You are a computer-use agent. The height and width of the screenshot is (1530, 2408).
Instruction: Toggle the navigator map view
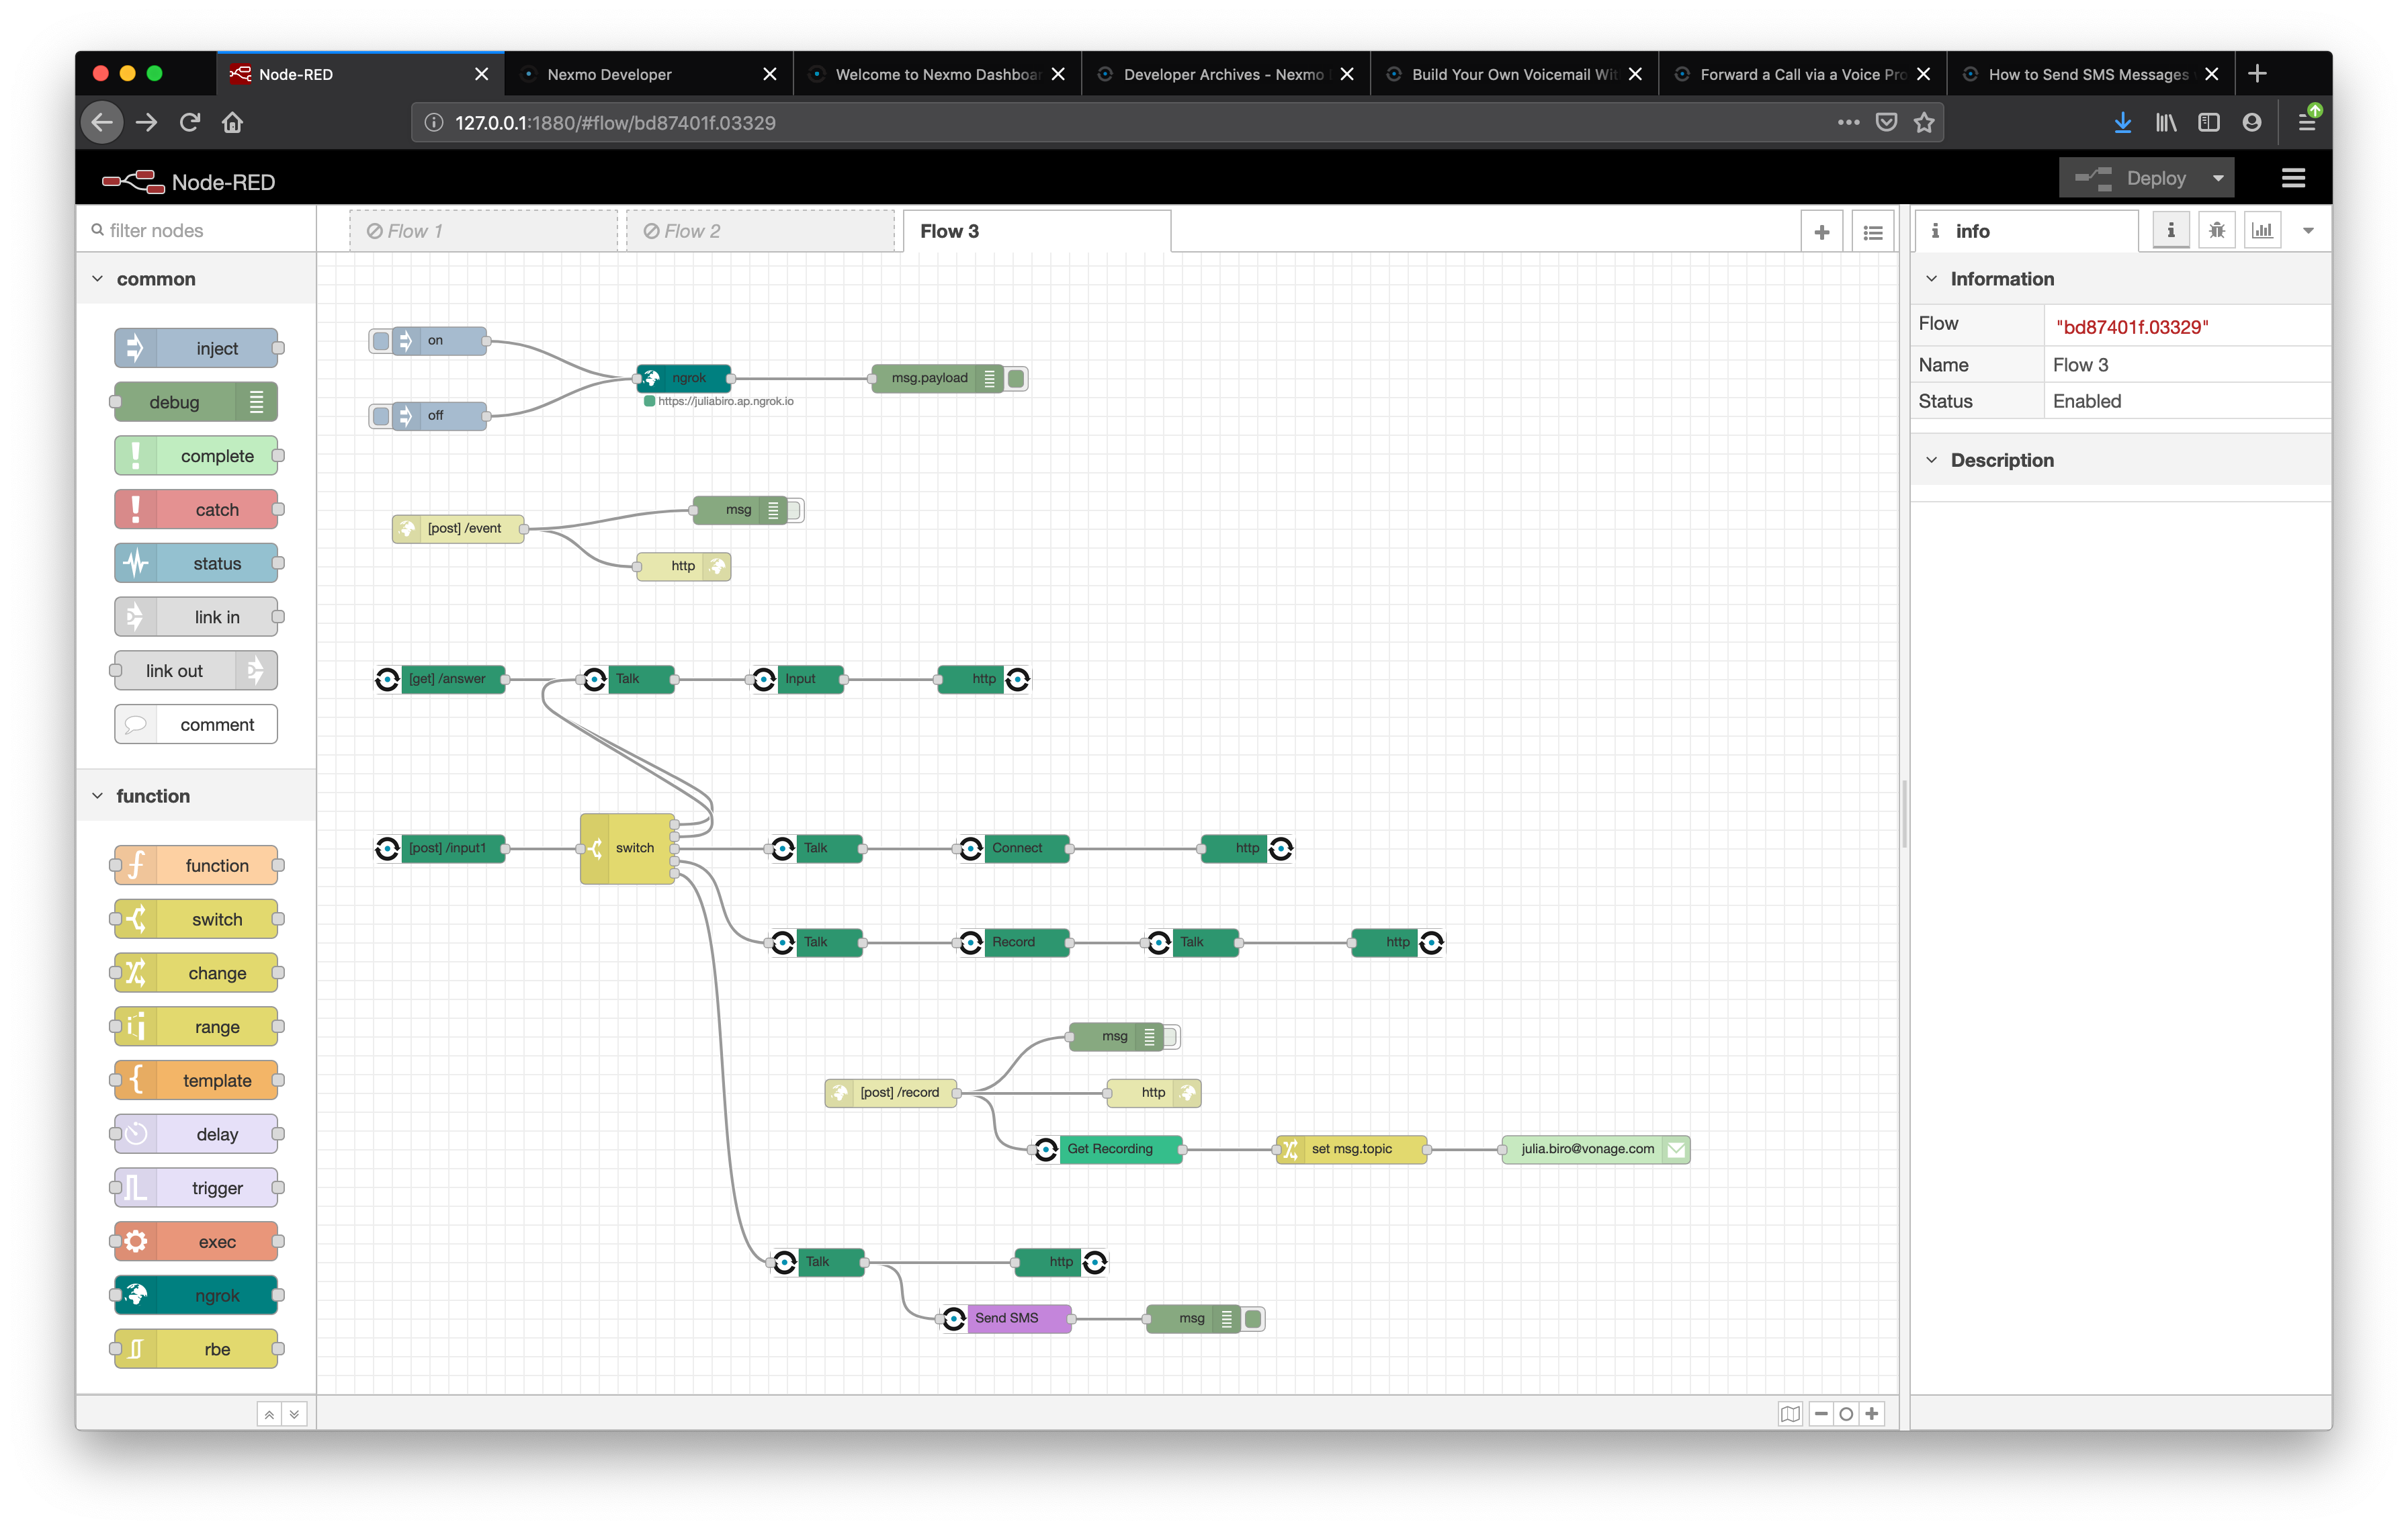pyautogui.click(x=1790, y=1413)
